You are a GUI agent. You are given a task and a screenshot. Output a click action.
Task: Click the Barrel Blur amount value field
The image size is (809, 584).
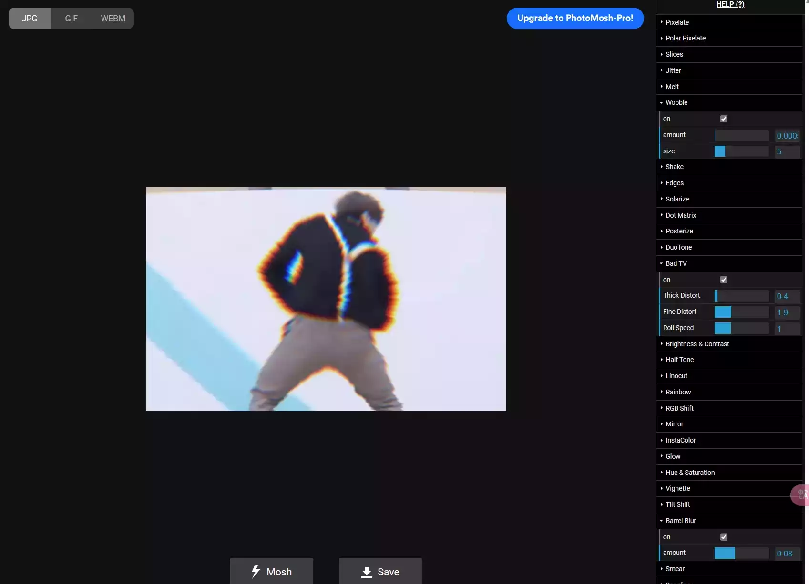click(x=787, y=554)
